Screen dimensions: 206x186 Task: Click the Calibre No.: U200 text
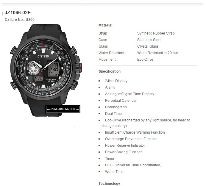(20, 20)
